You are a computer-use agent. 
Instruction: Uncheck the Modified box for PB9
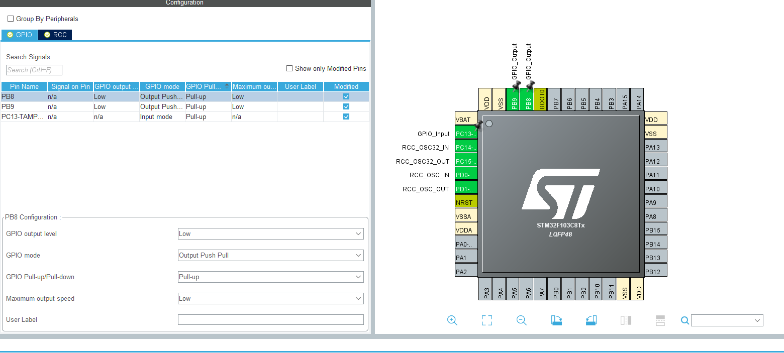pos(346,106)
